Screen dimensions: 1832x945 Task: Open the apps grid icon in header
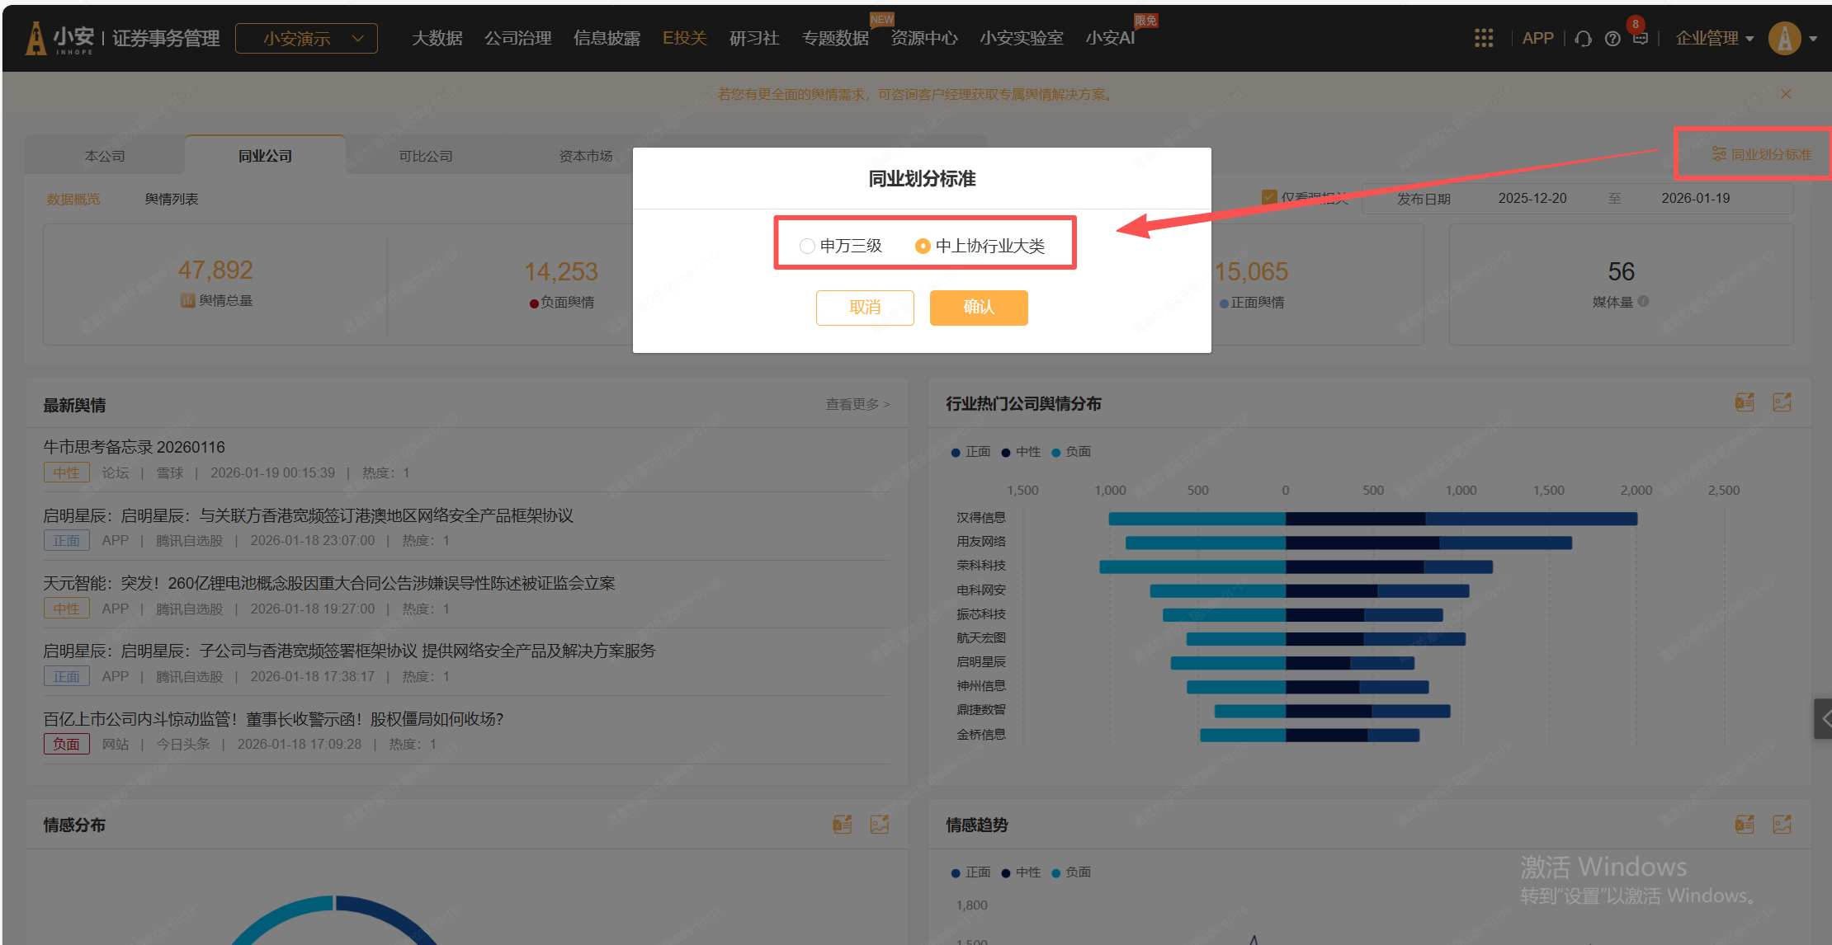(x=1483, y=38)
